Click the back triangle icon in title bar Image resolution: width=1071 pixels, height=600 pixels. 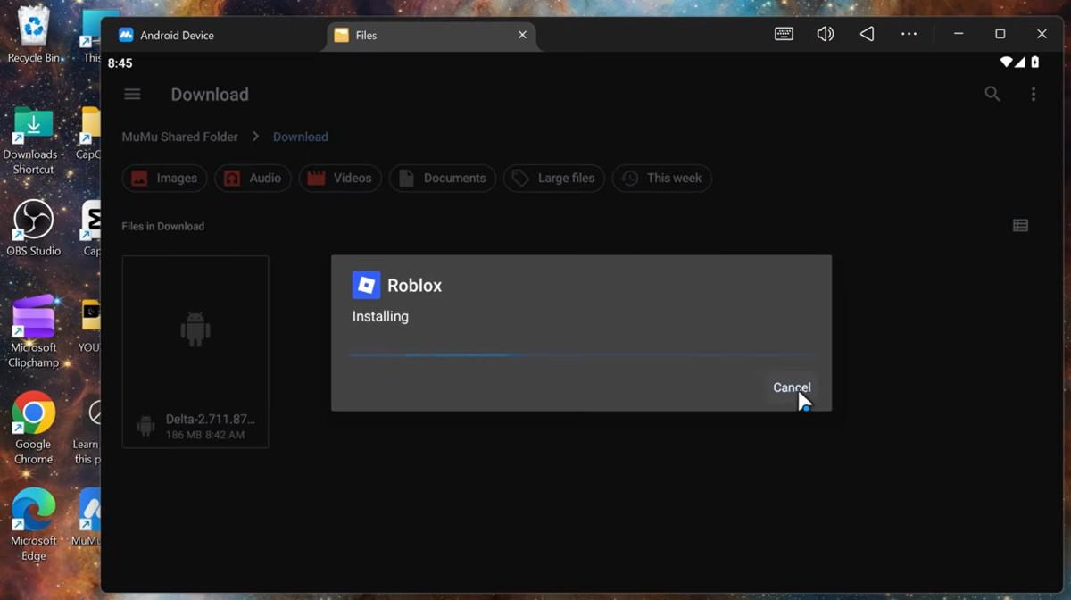867,34
